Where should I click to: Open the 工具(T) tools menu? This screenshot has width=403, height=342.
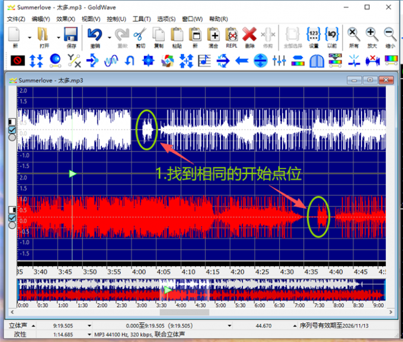142,19
